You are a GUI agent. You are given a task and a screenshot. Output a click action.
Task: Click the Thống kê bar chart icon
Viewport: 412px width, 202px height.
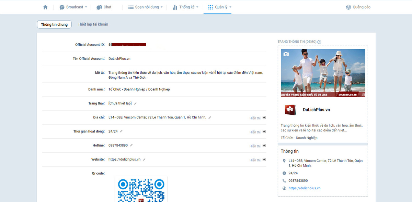175,7
